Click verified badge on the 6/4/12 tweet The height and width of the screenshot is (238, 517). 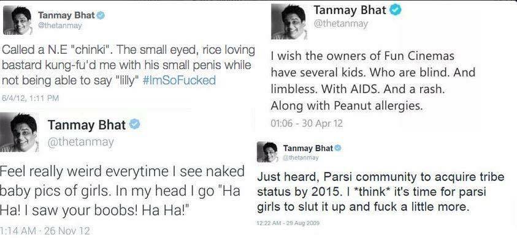[x=101, y=15]
